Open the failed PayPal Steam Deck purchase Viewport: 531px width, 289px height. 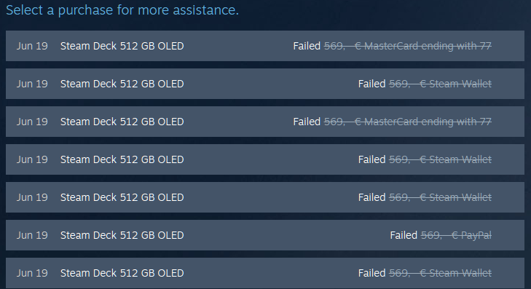[x=265, y=235]
